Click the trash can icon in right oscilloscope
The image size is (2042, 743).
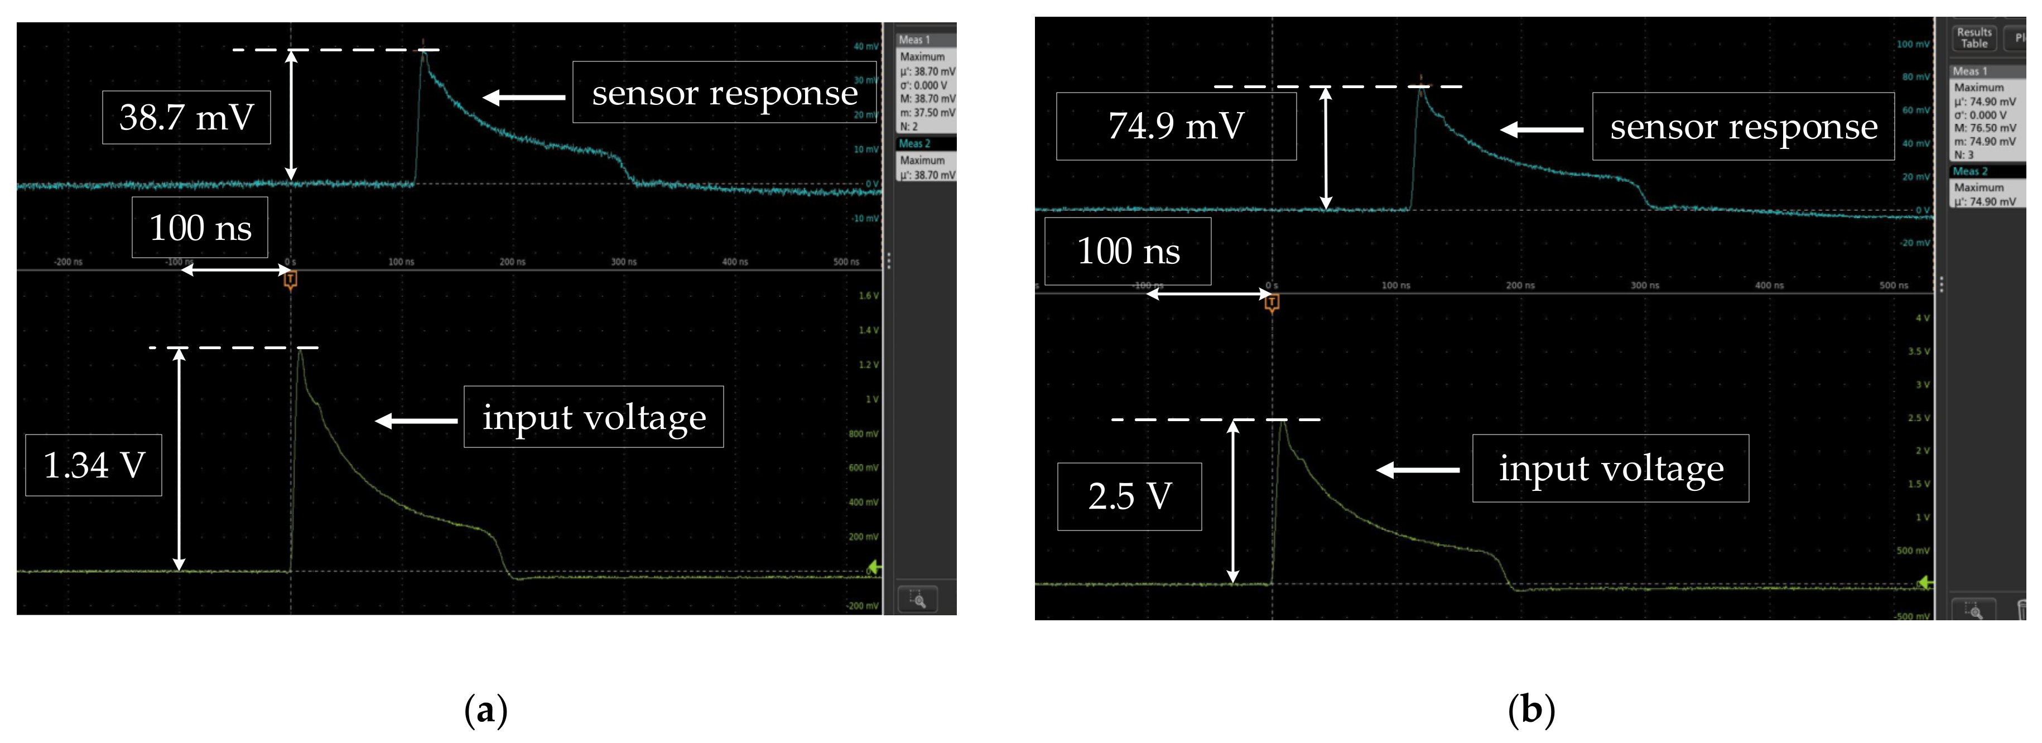click(x=2021, y=610)
